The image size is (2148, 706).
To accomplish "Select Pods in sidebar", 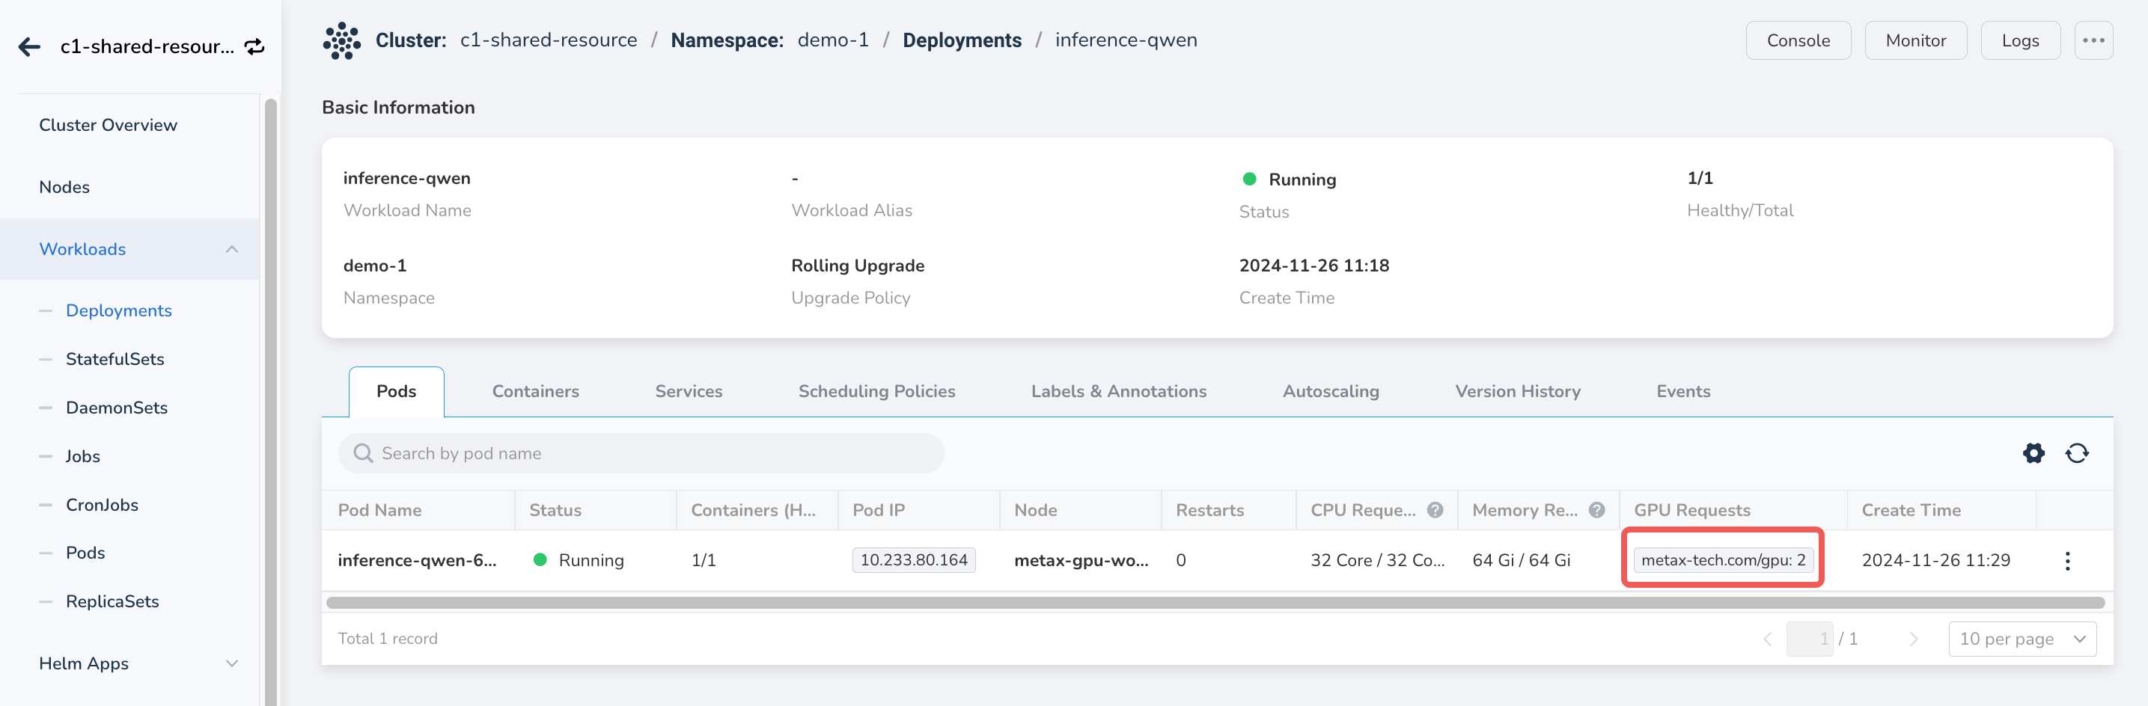I will [x=85, y=553].
